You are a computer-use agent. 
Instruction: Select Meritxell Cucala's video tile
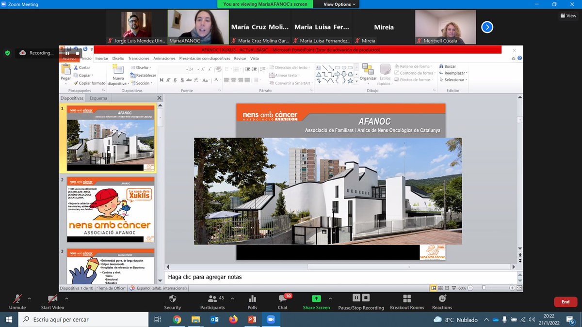(x=446, y=27)
